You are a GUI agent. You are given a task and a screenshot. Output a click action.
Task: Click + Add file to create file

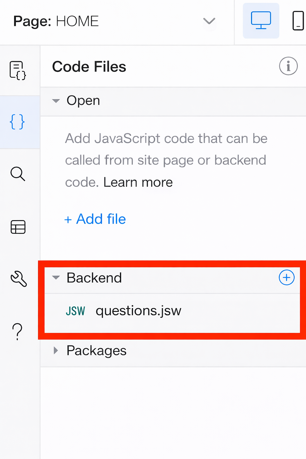(95, 219)
